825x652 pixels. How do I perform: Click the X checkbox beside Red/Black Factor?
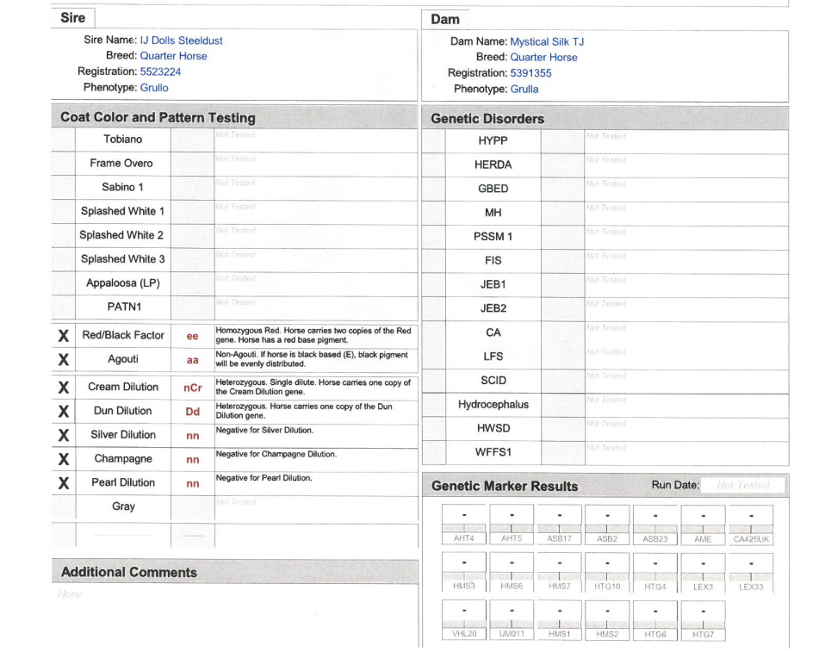click(x=64, y=336)
